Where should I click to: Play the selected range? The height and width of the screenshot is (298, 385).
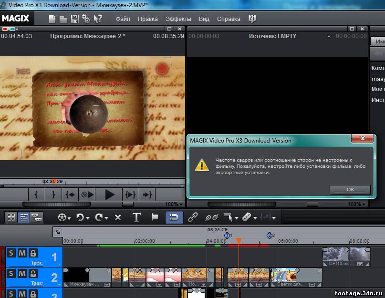tap(130, 195)
